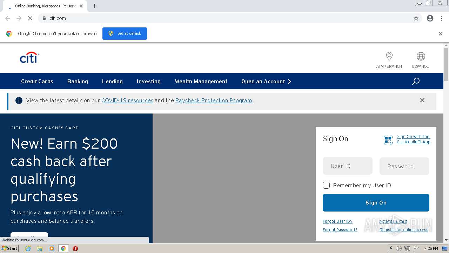
Task: Show hidden system tray icons
Action: click(x=391, y=248)
